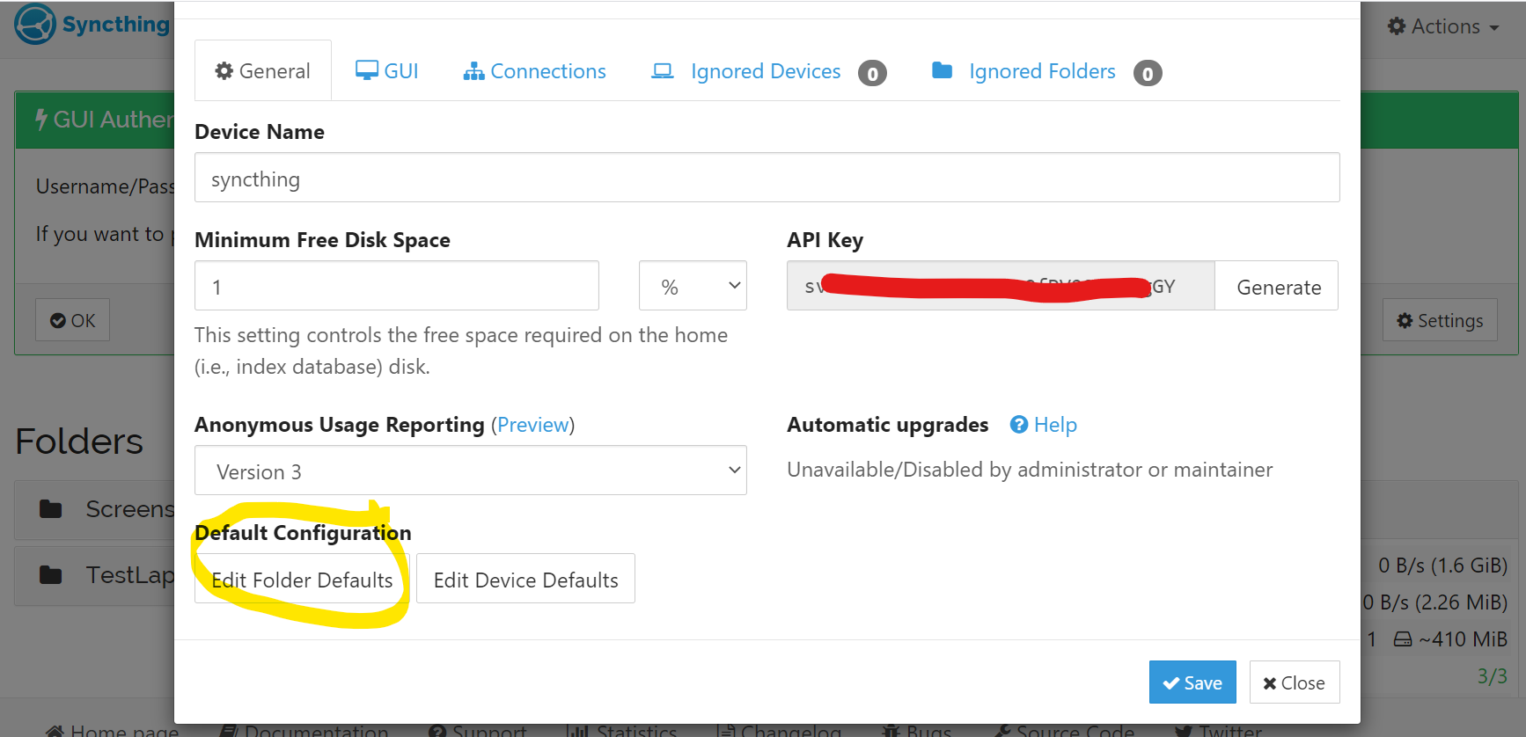
Task: Click Edit Folder Defaults button
Action: (x=302, y=580)
